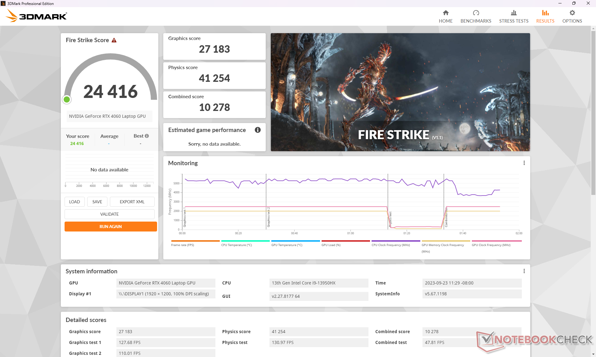Click the Fire Strike preview image
This screenshot has width=596, height=357.
click(400, 92)
